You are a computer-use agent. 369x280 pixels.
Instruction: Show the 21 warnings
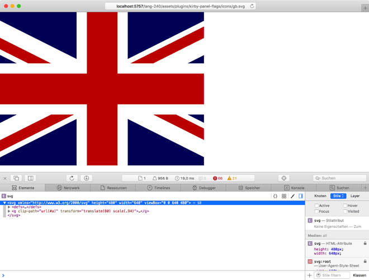pos(232,179)
